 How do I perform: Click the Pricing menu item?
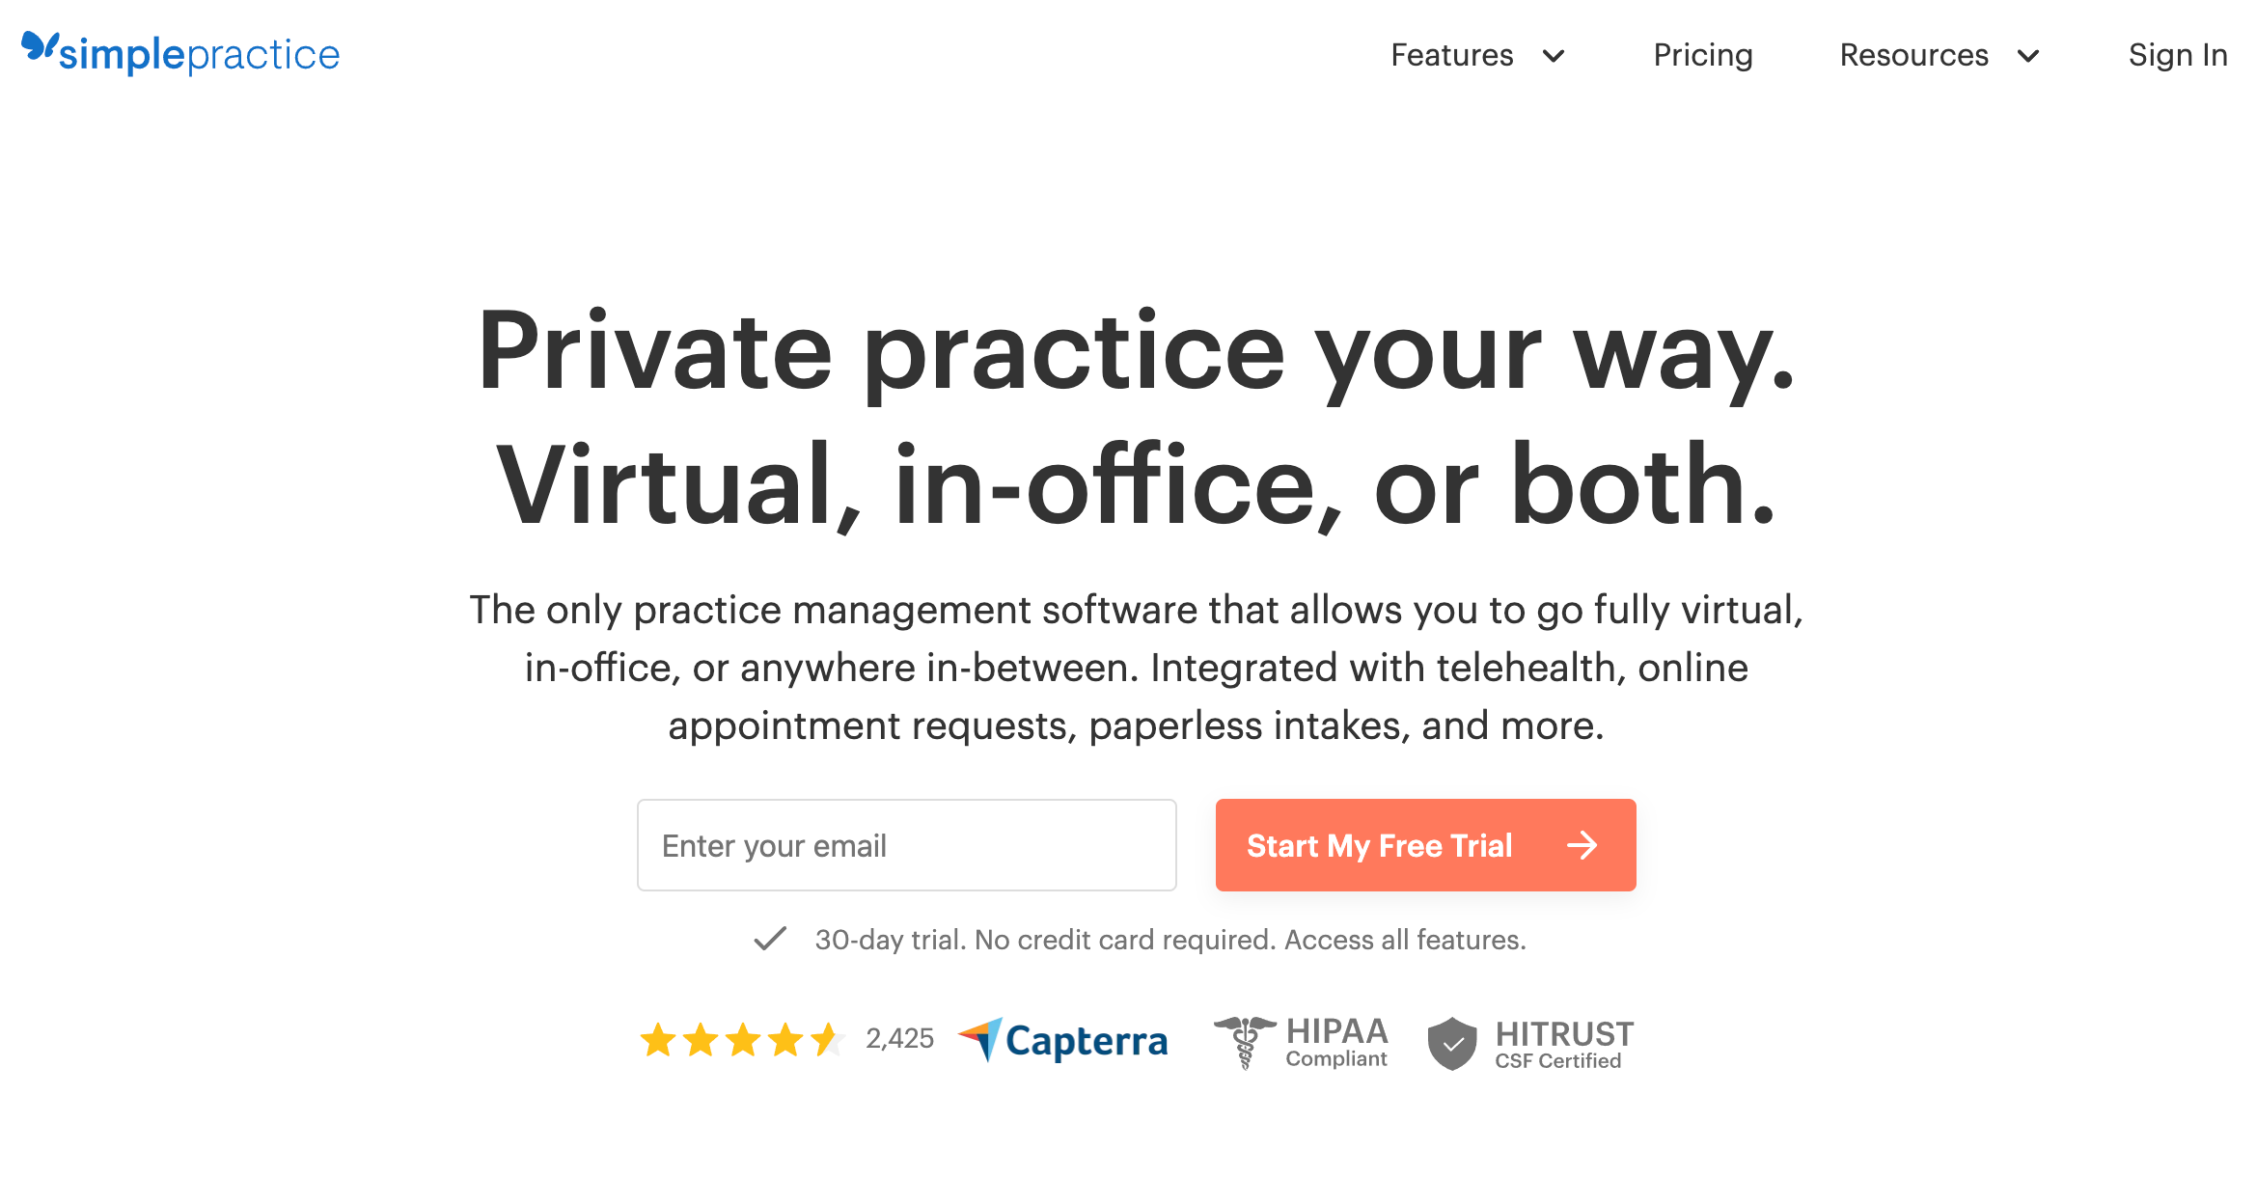point(1704,54)
